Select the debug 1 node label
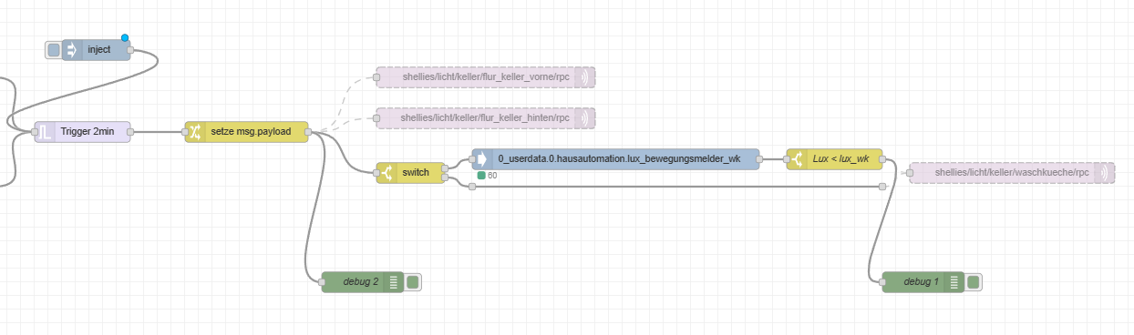The height and width of the screenshot is (335, 1134). [922, 282]
